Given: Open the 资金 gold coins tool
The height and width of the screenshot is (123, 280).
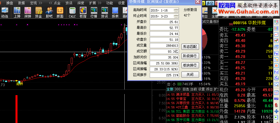Looking at the screenshot, I should coord(38,12).
